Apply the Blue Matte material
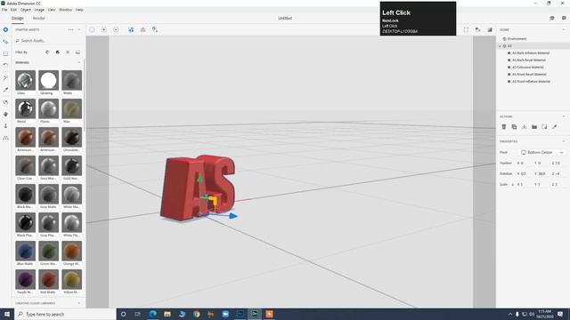The image size is (570, 320). pyautogui.click(x=26, y=251)
